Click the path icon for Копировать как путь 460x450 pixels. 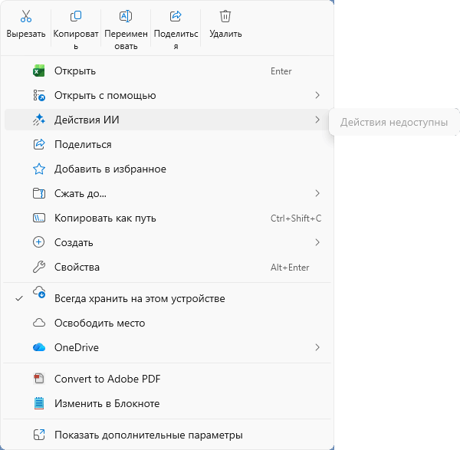39,218
